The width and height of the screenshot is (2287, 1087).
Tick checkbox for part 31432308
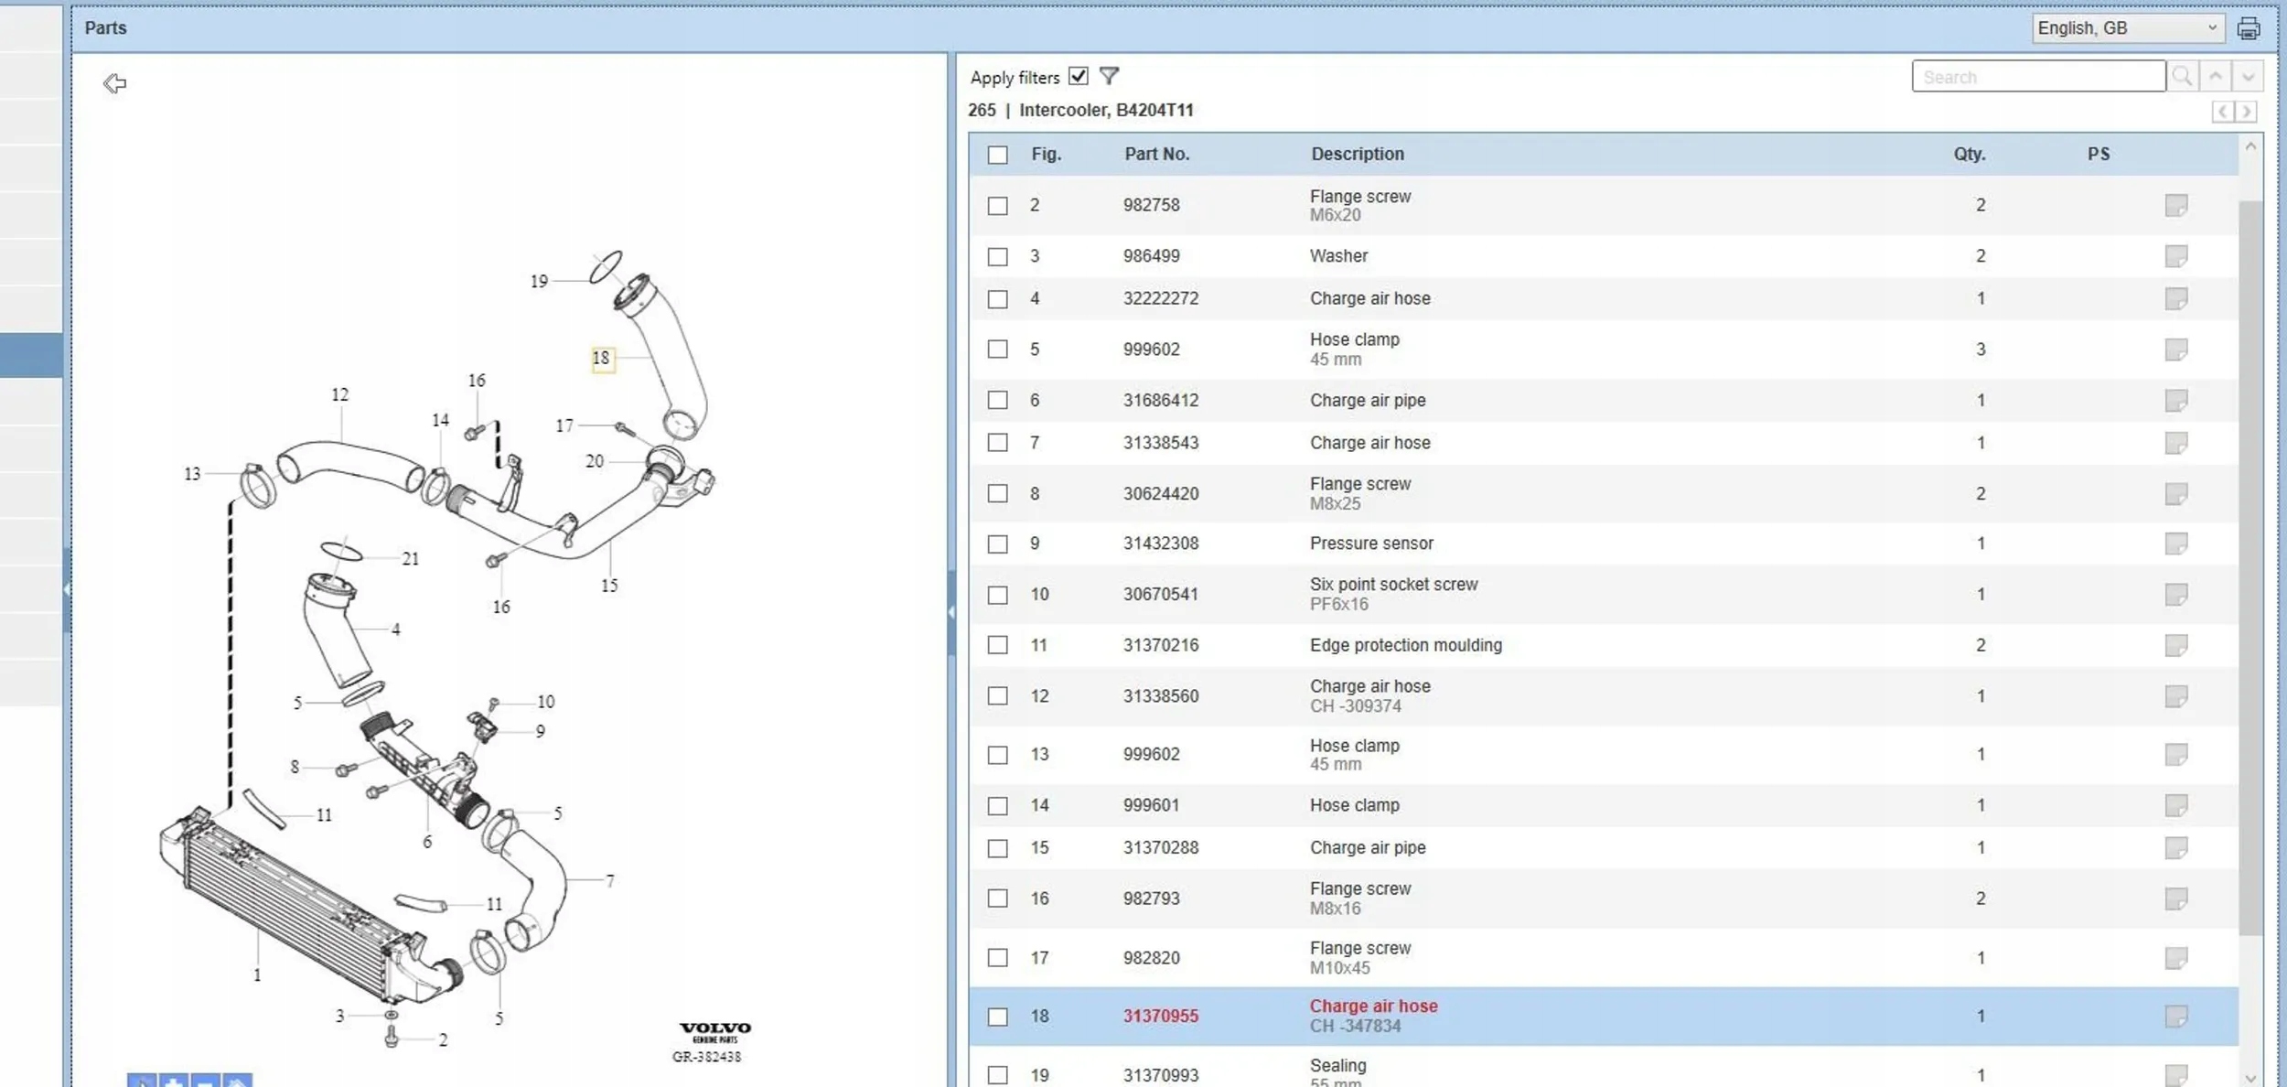click(997, 544)
